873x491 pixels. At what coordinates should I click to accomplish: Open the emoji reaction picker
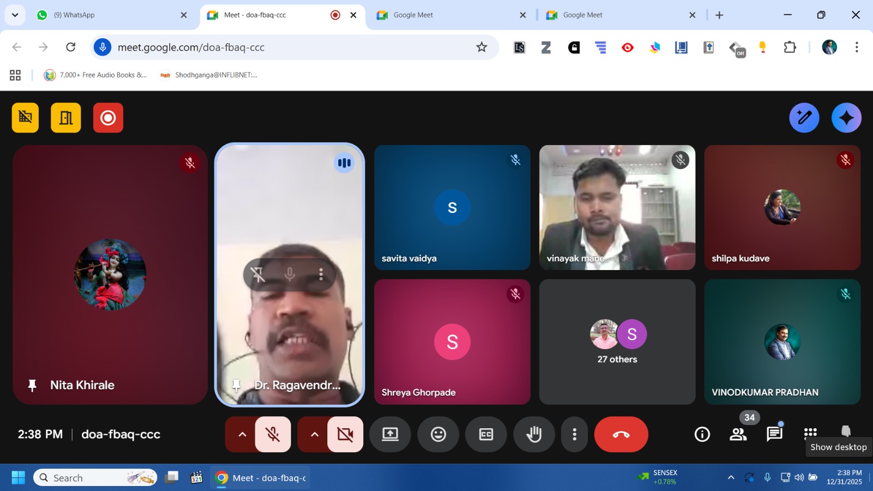(x=438, y=434)
